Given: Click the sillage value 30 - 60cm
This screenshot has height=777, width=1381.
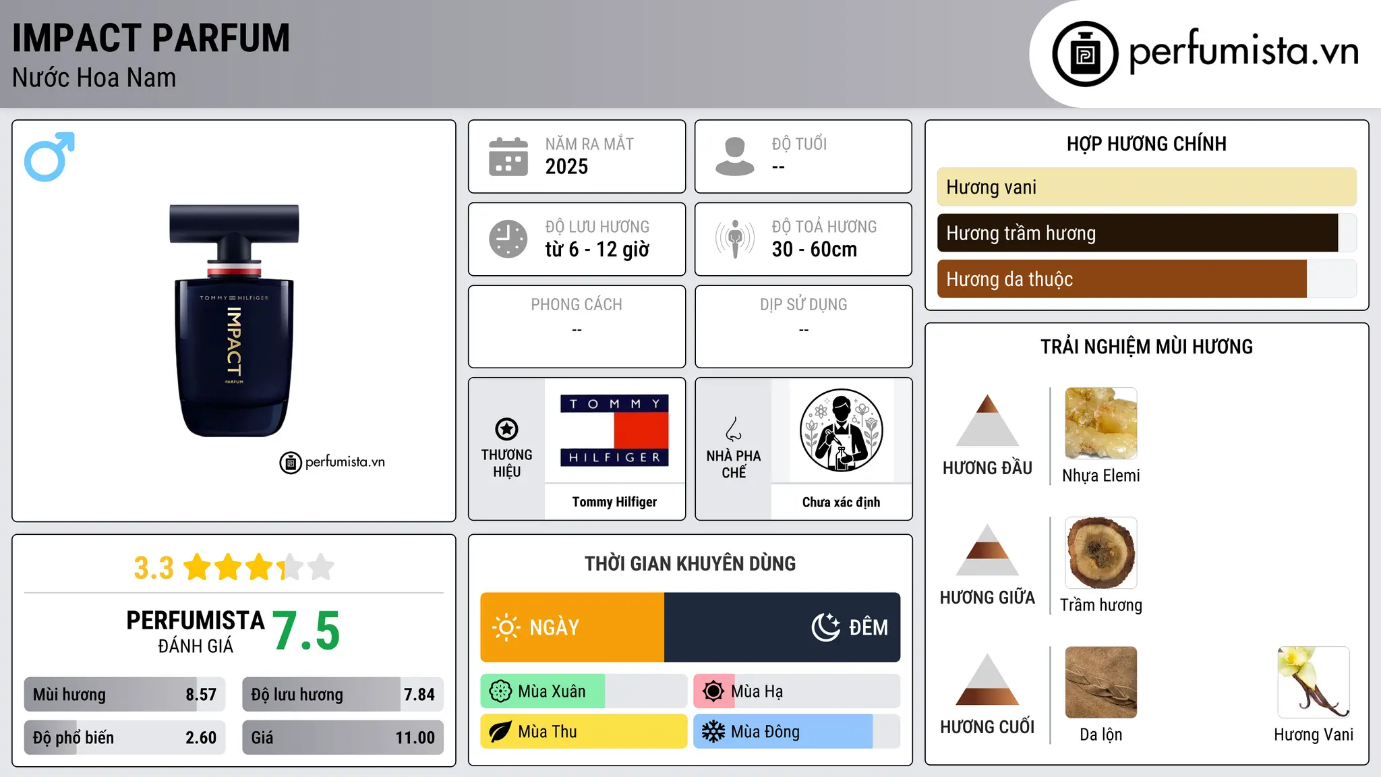Looking at the screenshot, I should pyautogui.click(x=814, y=250).
